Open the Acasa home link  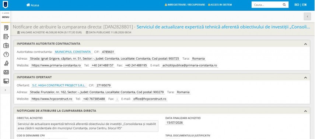pos(32,5)
